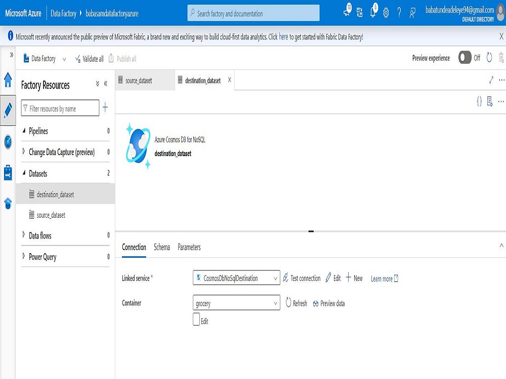View dataset JSON code braces icon

tap(479, 102)
